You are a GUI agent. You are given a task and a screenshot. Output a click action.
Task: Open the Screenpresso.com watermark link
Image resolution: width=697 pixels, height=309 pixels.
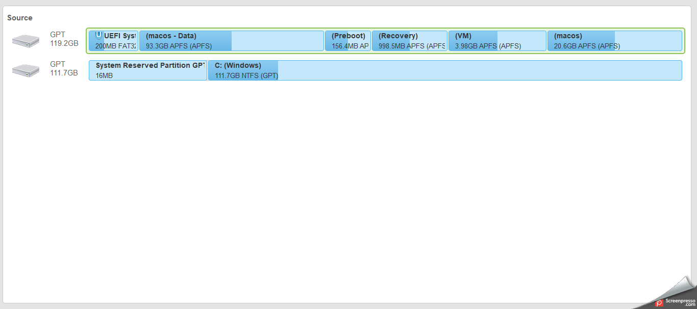click(x=677, y=302)
